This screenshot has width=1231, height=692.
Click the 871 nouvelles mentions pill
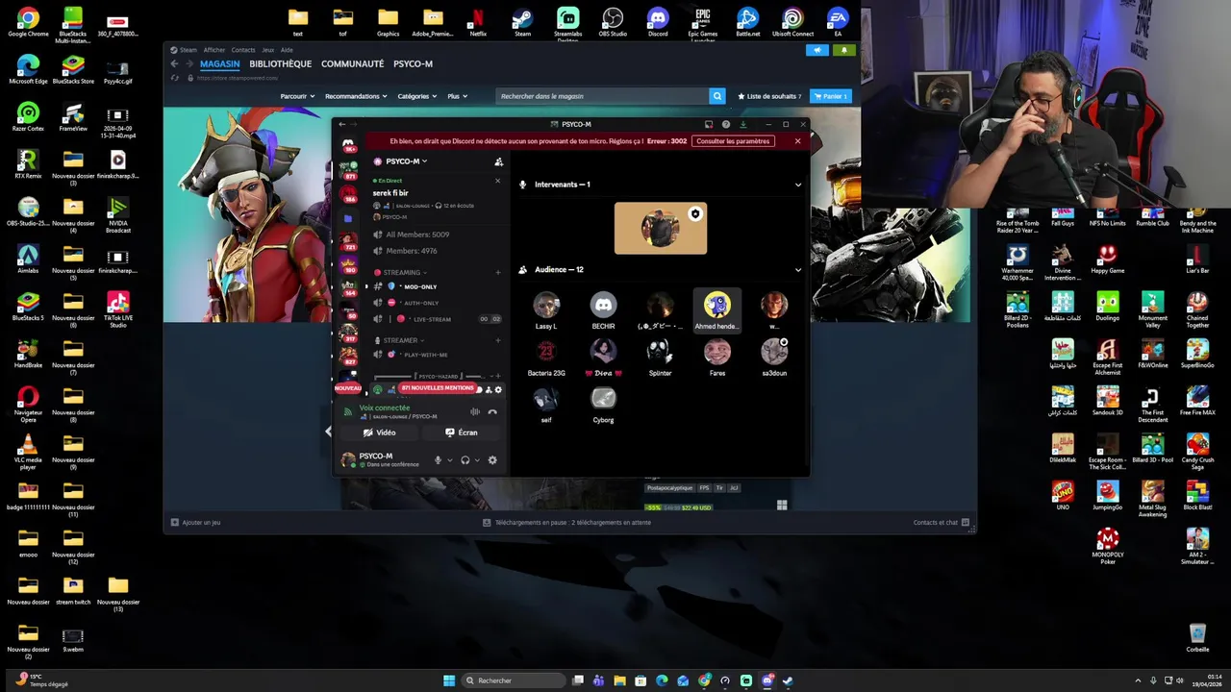coord(437,388)
